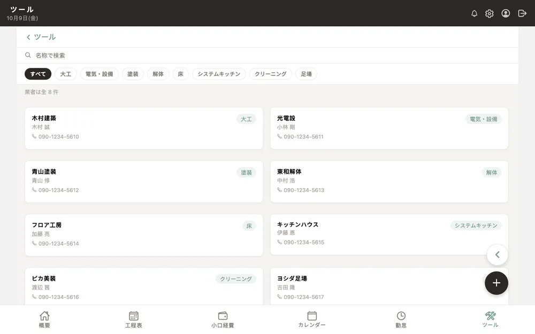Click contact name 木村 誠
Image resolution: width=535 pixels, height=334 pixels.
pyautogui.click(x=41, y=127)
